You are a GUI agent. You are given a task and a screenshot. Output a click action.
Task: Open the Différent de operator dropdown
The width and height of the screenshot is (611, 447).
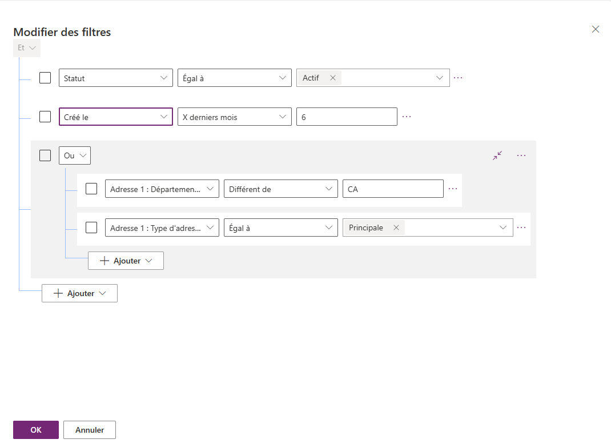[280, 189]
